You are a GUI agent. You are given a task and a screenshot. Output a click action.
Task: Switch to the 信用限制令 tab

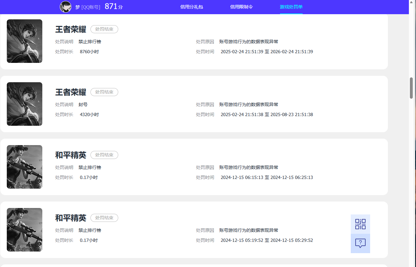coord(242,7)
